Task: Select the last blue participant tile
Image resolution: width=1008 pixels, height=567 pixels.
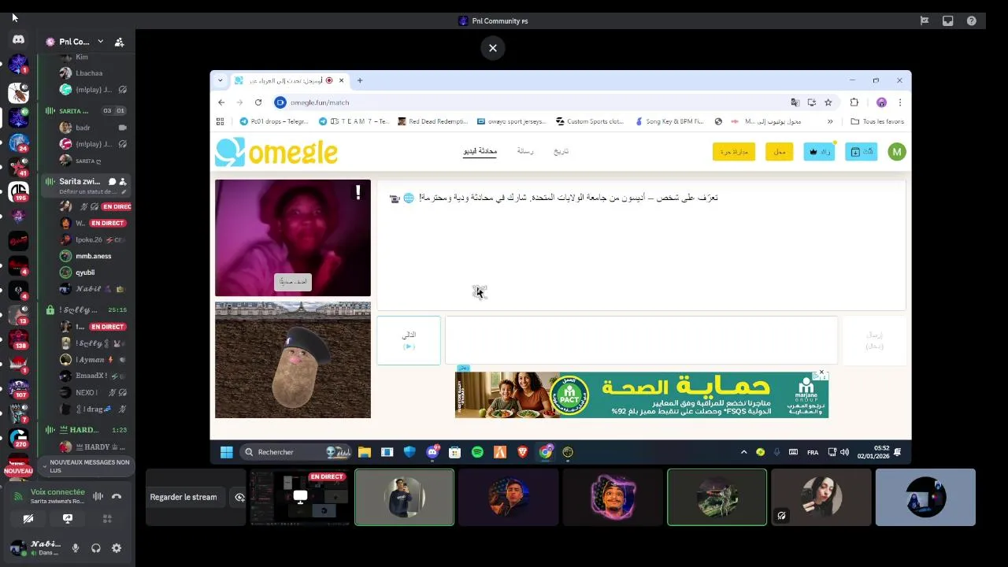Action: [925, 497]
